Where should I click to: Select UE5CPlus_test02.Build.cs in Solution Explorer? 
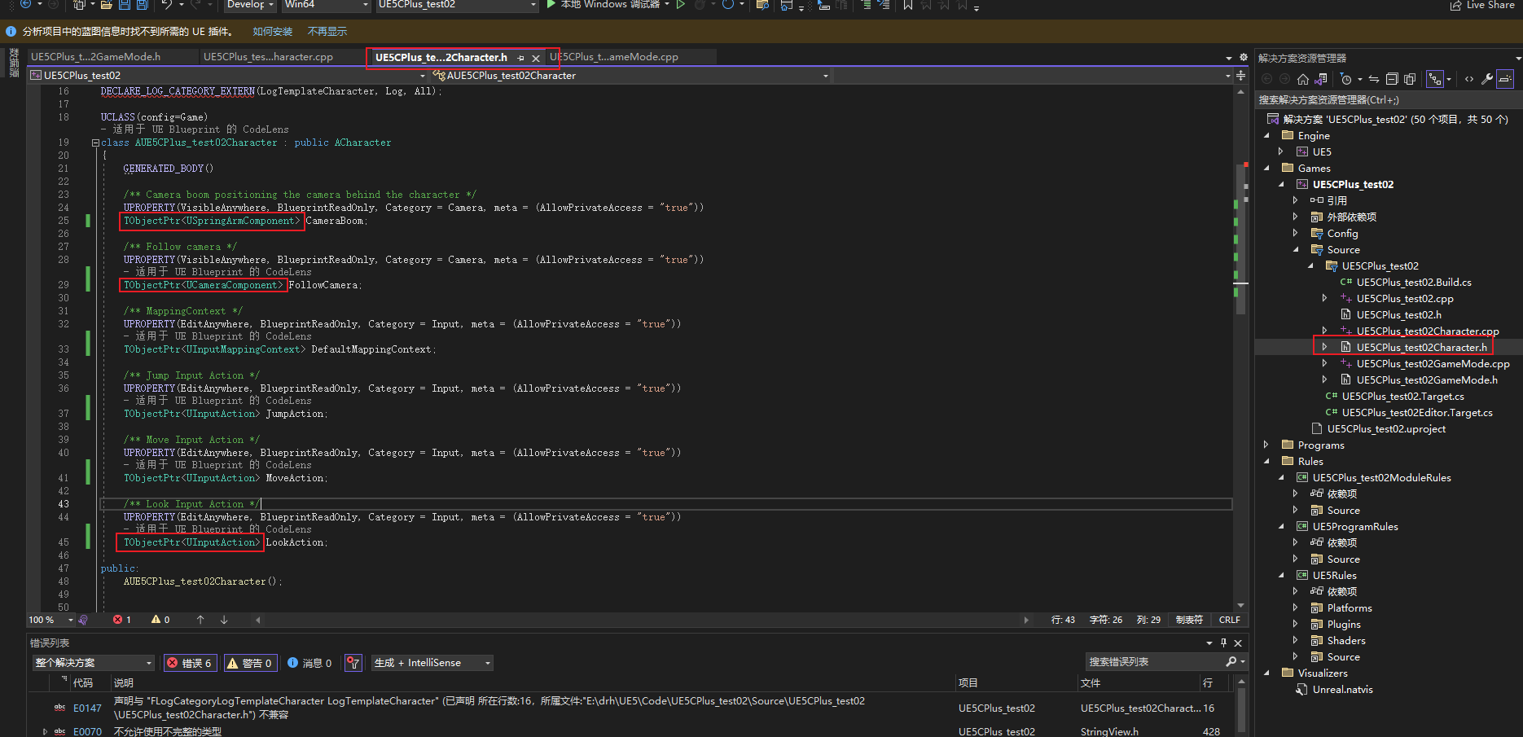1414,282
